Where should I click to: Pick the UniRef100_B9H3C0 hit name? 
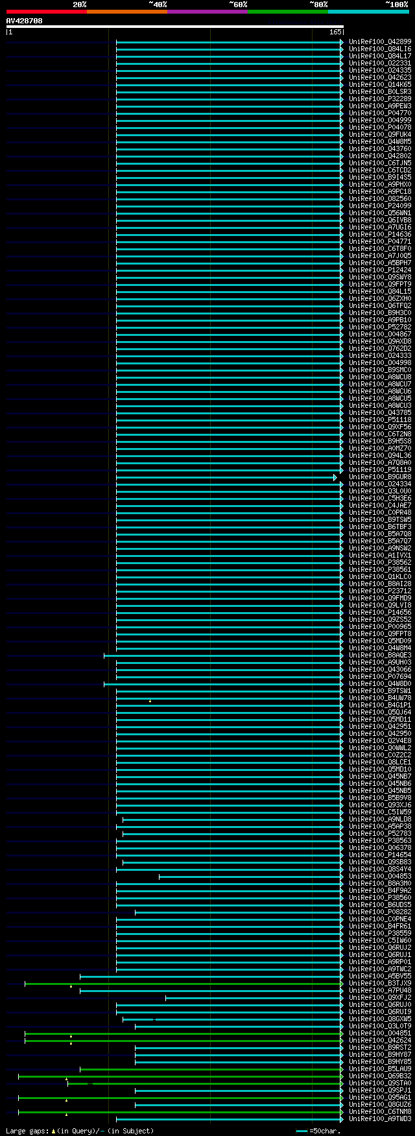coord(380,313)
